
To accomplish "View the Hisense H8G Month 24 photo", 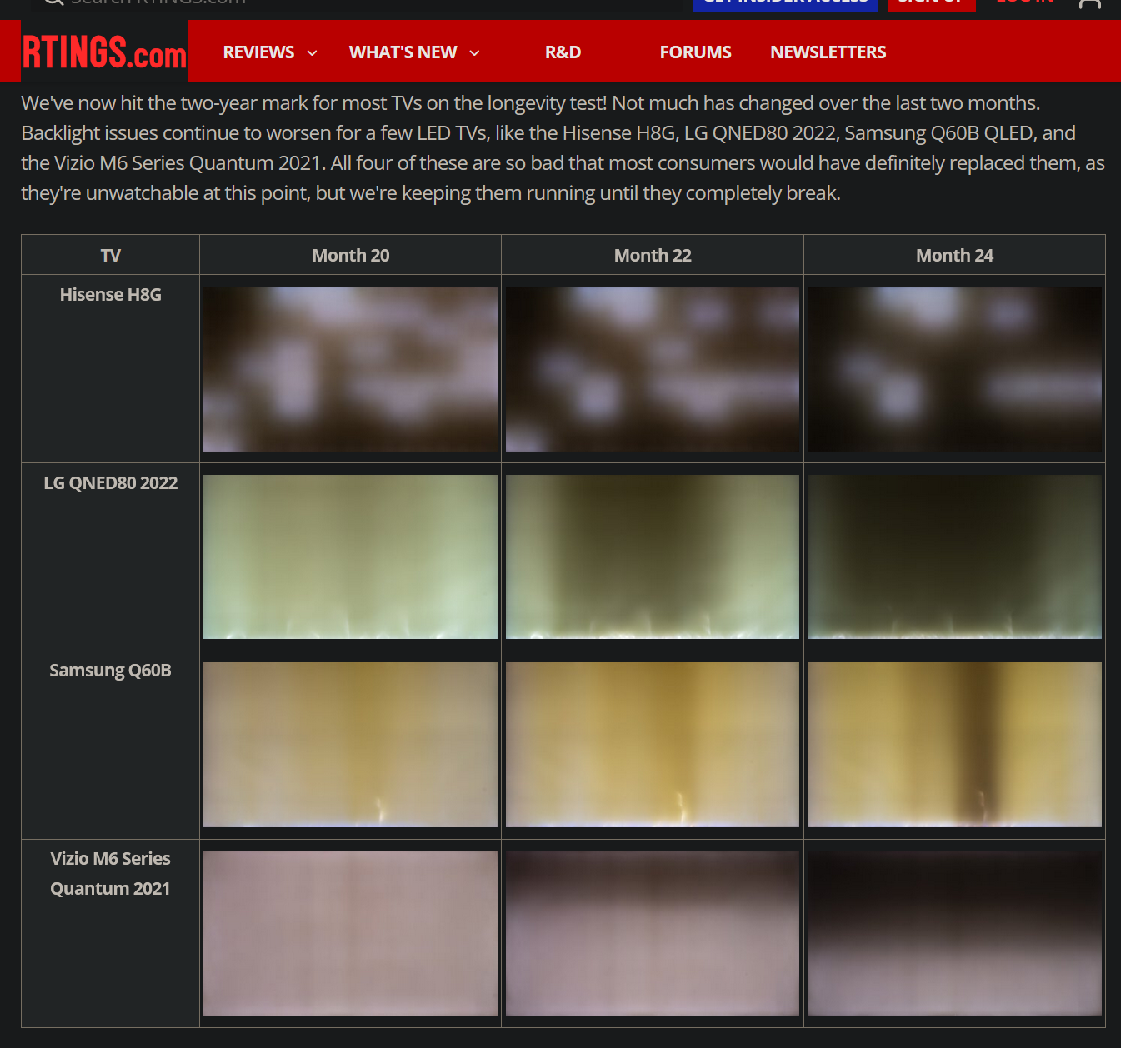I will (x=953, y=369).
